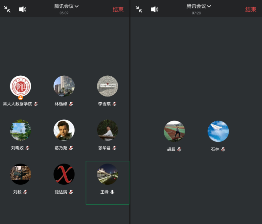Select 刘毅 avatar
The width and height of the screenshot is (262, 224).
21,174
